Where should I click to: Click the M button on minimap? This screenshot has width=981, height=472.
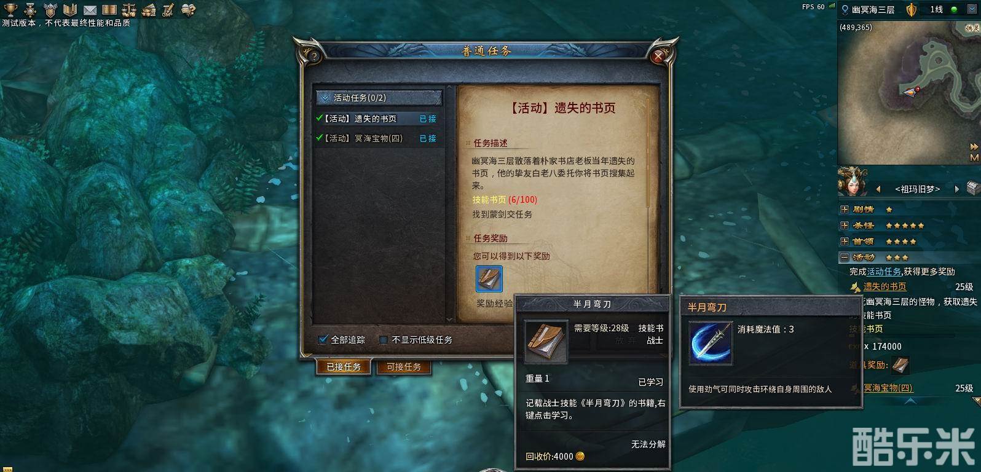point(974,158)
